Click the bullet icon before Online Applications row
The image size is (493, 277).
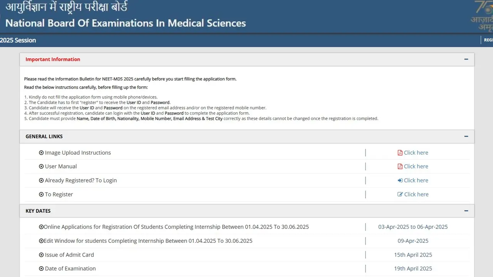(x=41, y=227)
